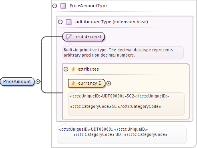Click the attributes header label
197x148 pixels.
pos(88,69)
